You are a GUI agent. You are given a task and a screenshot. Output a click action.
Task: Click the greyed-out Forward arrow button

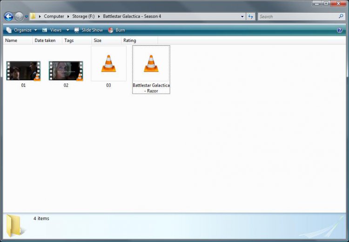pyautogui.click(x=19, y=16)
